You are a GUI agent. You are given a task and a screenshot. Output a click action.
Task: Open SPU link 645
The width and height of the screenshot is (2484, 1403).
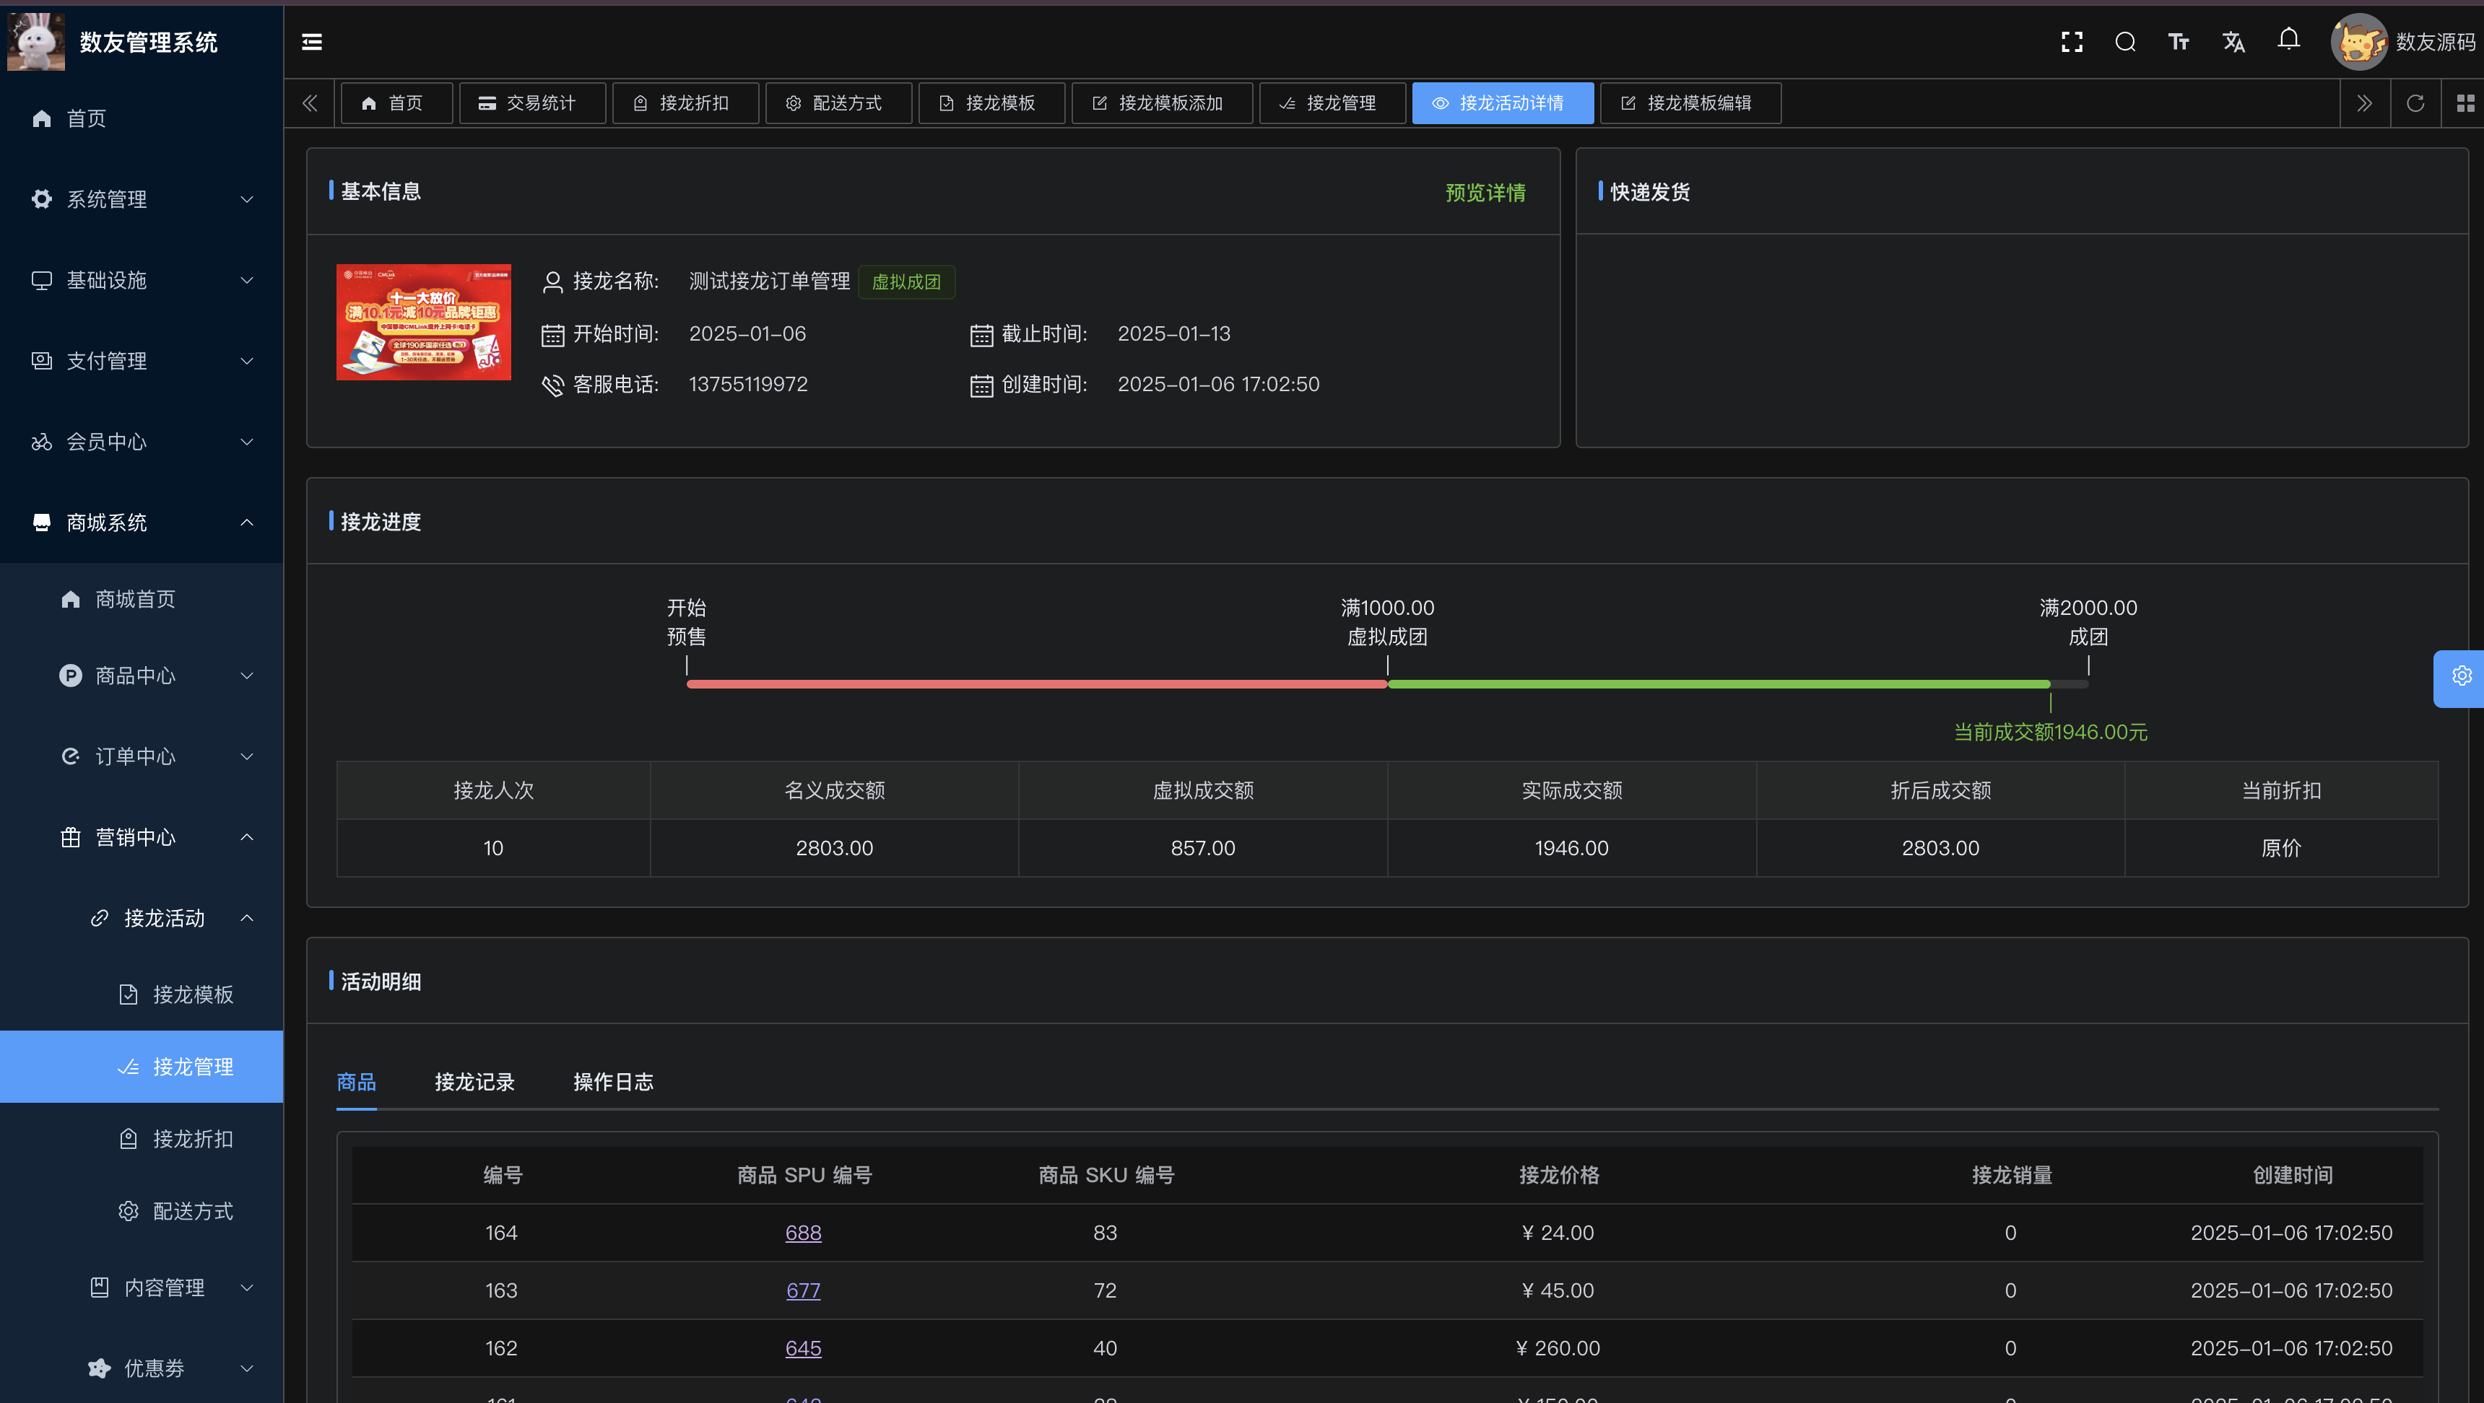[x=803, y=1348]
